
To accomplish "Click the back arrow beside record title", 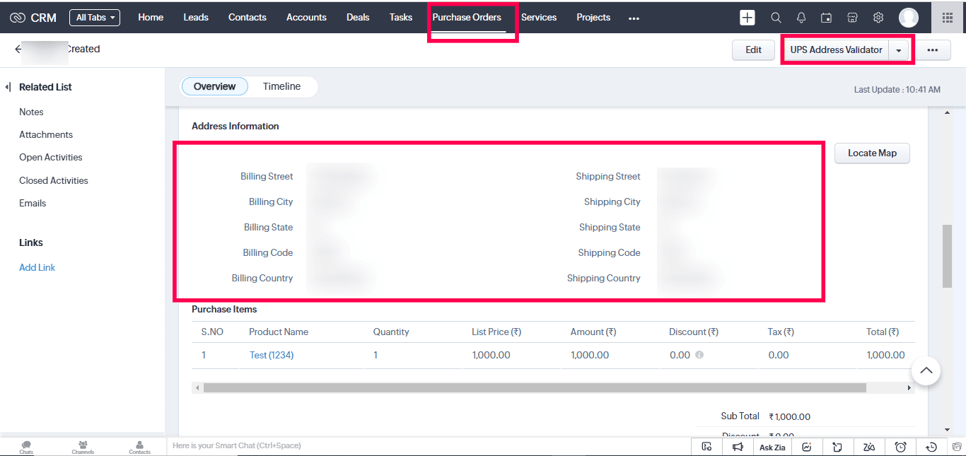I will click(18, 49).
